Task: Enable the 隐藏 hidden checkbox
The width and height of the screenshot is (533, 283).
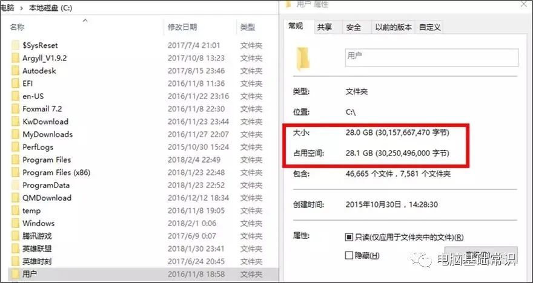Action: click(x=349, y=255)
